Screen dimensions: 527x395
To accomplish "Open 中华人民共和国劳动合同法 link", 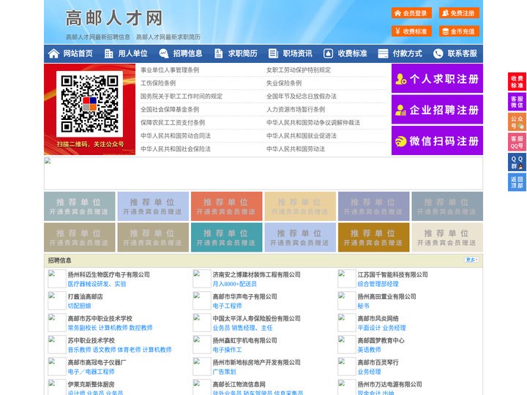I will click(176, 136).
